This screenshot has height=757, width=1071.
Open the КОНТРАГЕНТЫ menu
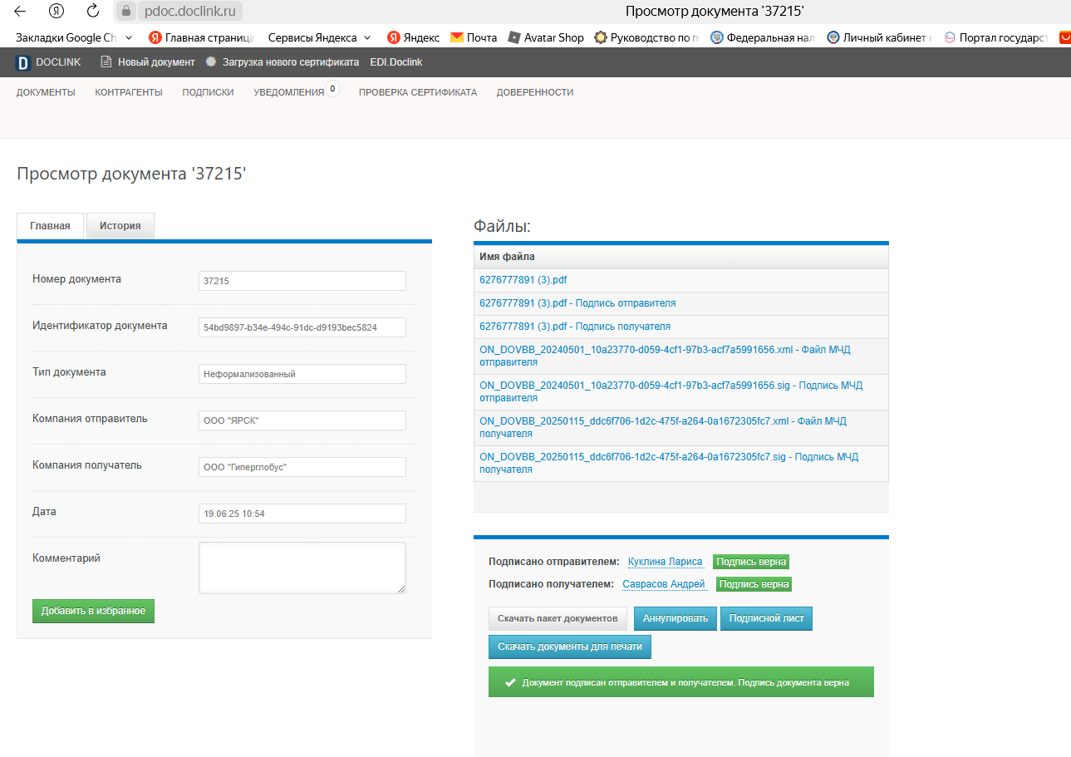[129, 92]
